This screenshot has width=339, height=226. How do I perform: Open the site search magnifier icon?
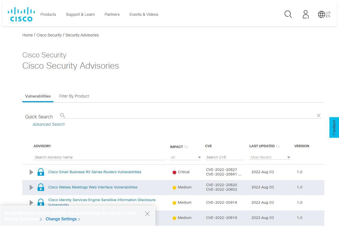[x=288, y=14]
